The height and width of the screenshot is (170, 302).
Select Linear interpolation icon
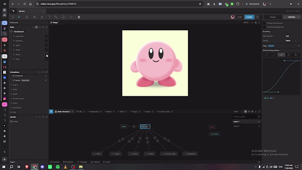274,55
